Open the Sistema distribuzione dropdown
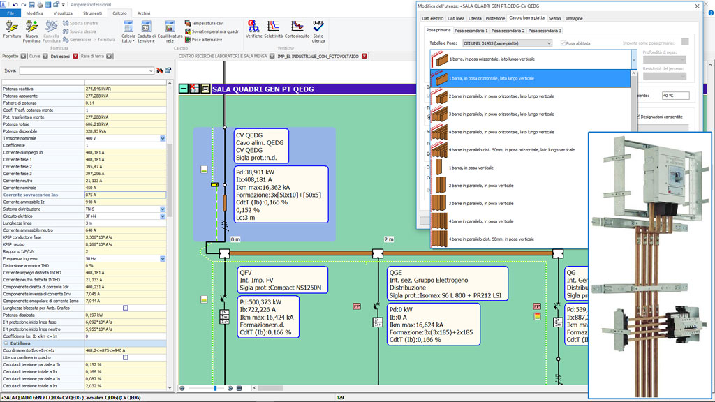 click(163, 209)
